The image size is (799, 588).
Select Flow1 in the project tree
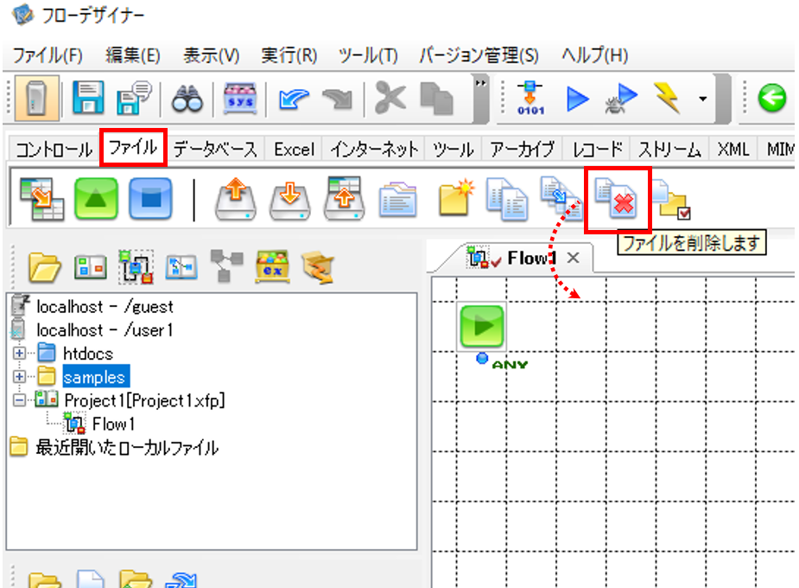coord(113,424)
